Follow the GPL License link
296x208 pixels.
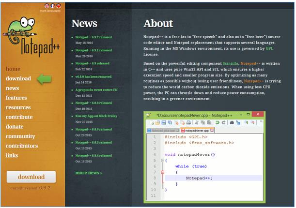269,48
